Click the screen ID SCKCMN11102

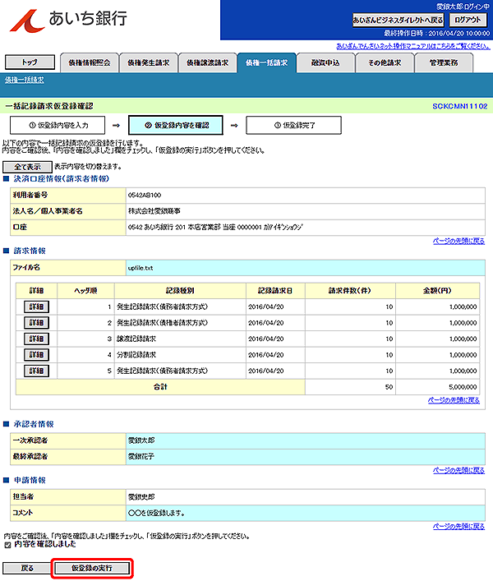coord(459,106)
